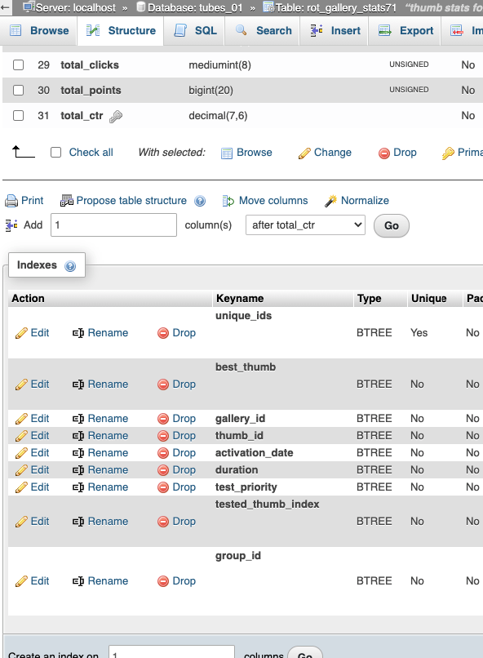This screenshot has width=483, height=658.
Task: Open the Insert tab
Action: point(335,31)
